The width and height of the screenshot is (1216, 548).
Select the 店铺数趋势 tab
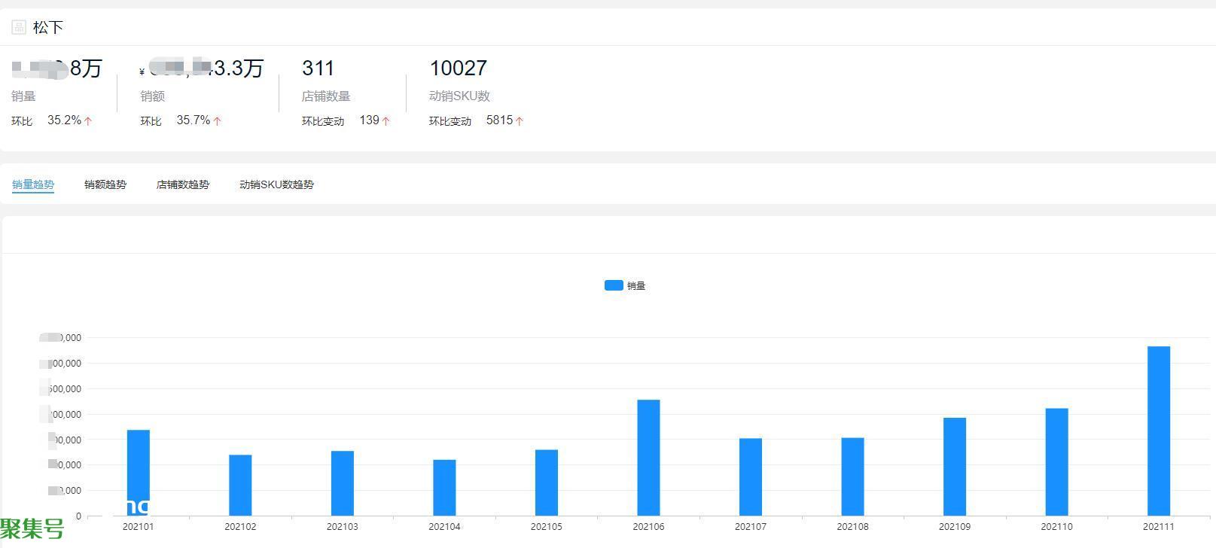(183, 184)
